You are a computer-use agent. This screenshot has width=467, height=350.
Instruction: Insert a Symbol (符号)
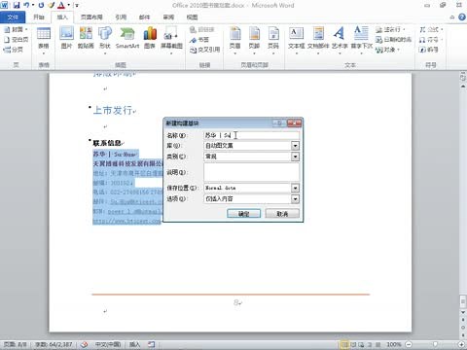coord(430,40)
